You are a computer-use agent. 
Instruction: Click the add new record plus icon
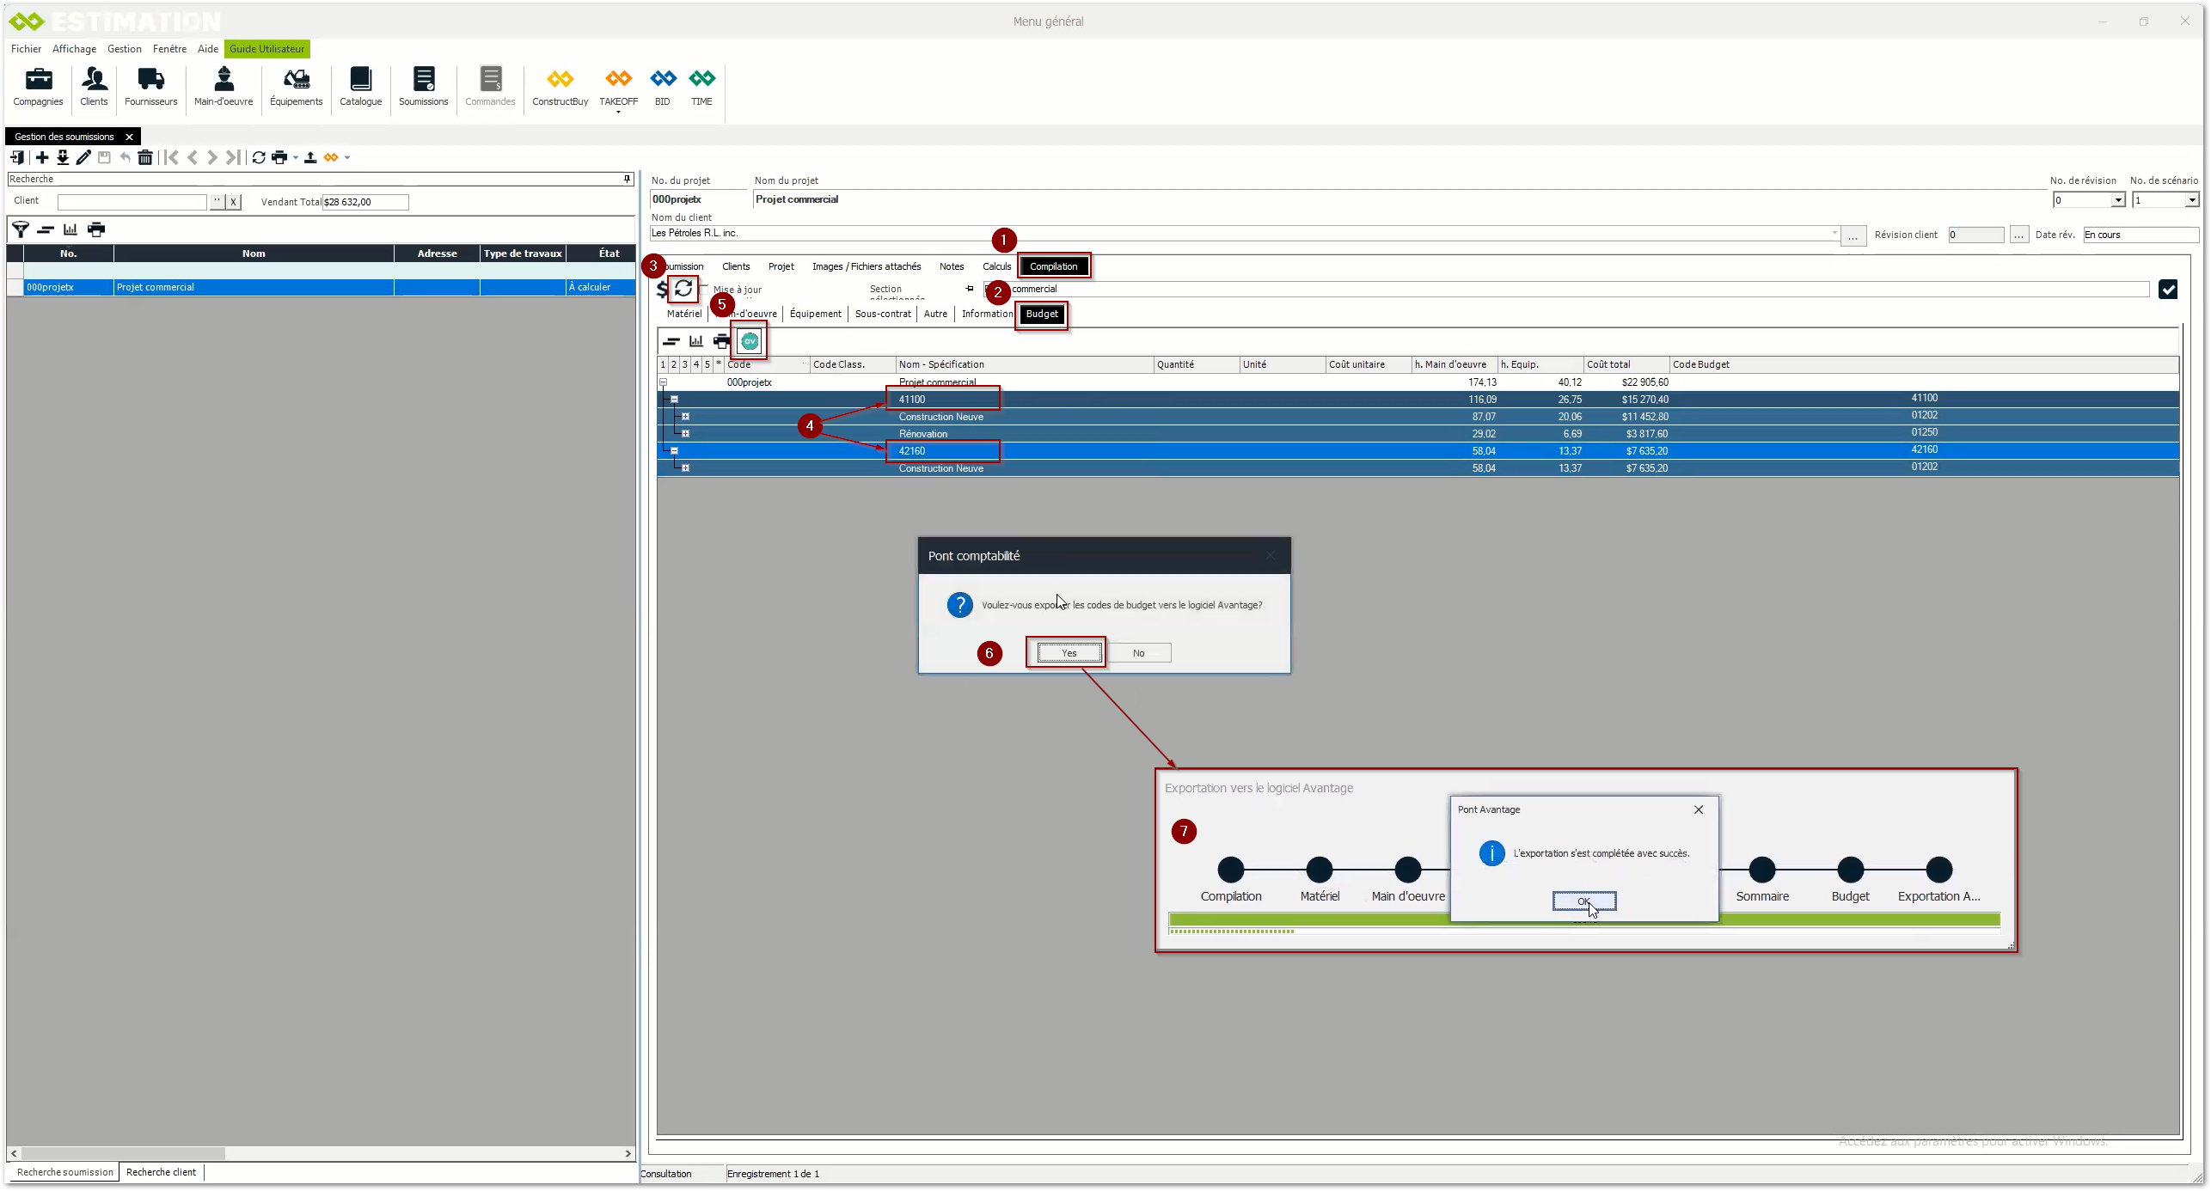(41, 157)
